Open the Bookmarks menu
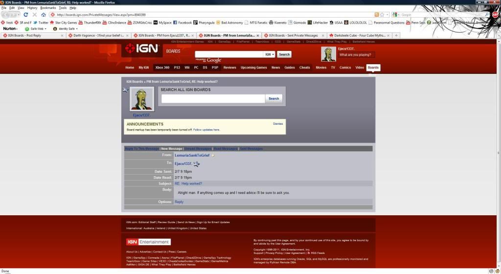Viewport: 501px width, 274px height. 48,8
